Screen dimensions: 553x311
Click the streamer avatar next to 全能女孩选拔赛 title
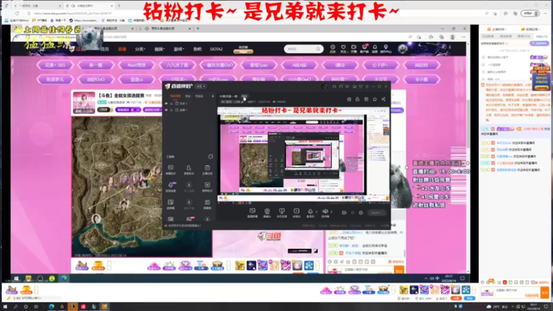tap(84, 102)
